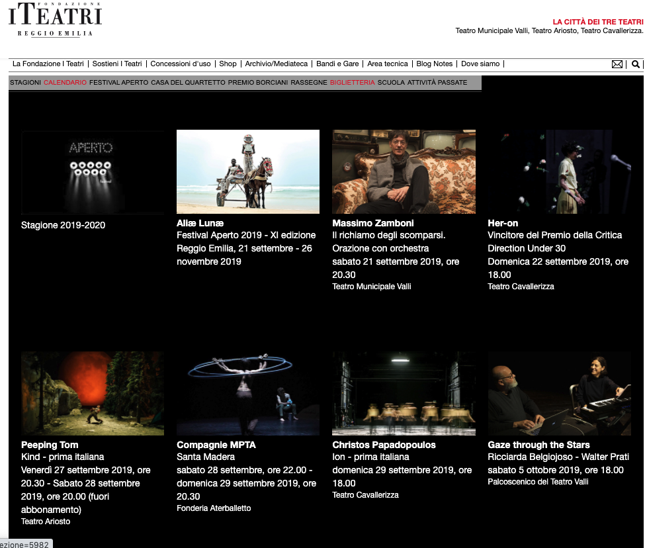
Task: Open the SCUOLA tab
Action: tap(391, 82)
